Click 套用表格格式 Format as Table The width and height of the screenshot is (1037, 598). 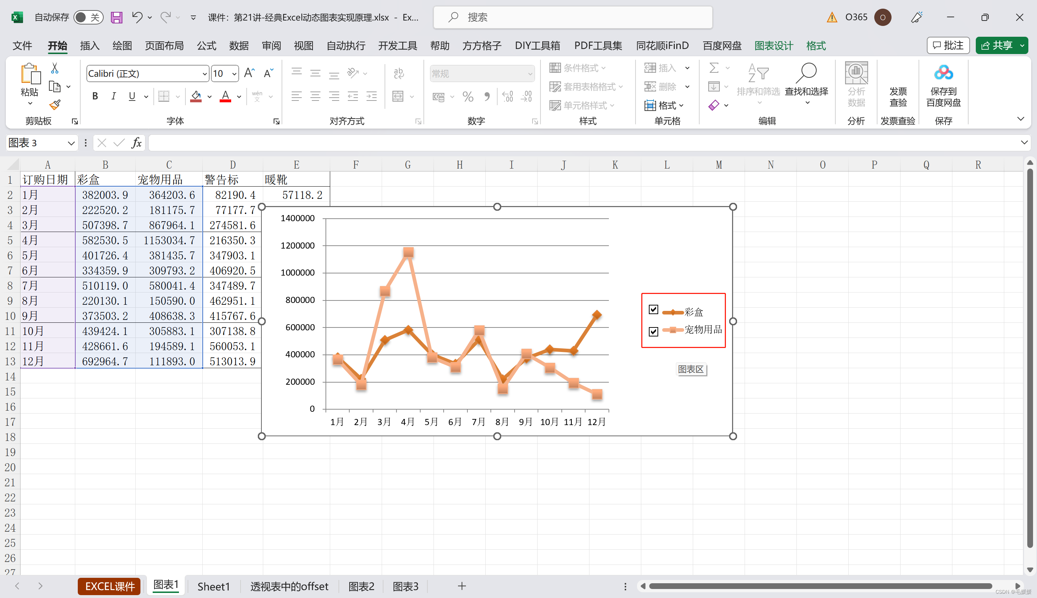pos(586,87)
